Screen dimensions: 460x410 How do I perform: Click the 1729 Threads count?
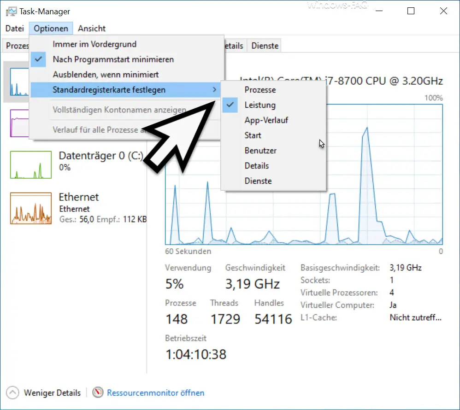225,319
